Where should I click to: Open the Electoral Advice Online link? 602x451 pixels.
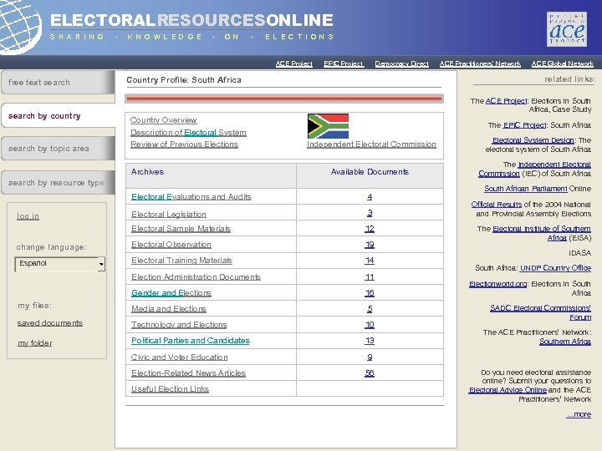508,390
